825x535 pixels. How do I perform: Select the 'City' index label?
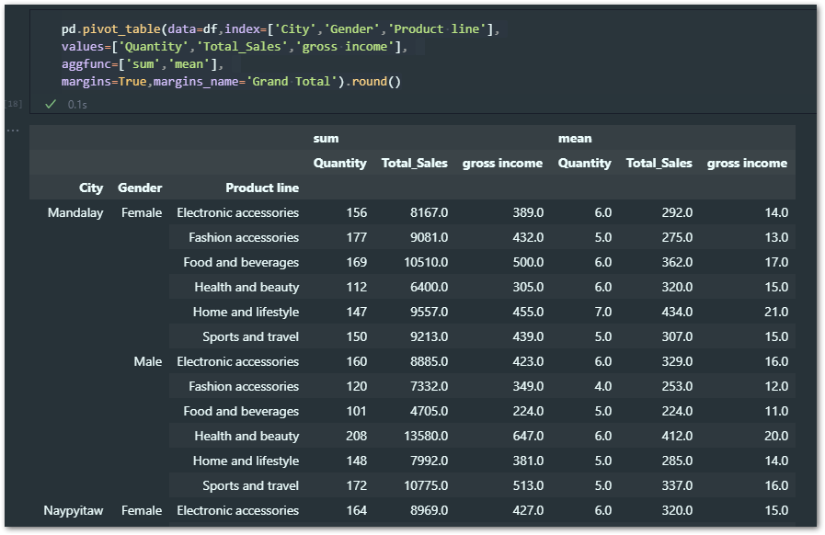91,188
